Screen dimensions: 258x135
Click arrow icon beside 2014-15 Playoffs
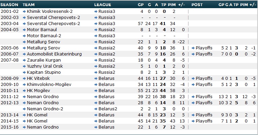[x=193, y=121]
